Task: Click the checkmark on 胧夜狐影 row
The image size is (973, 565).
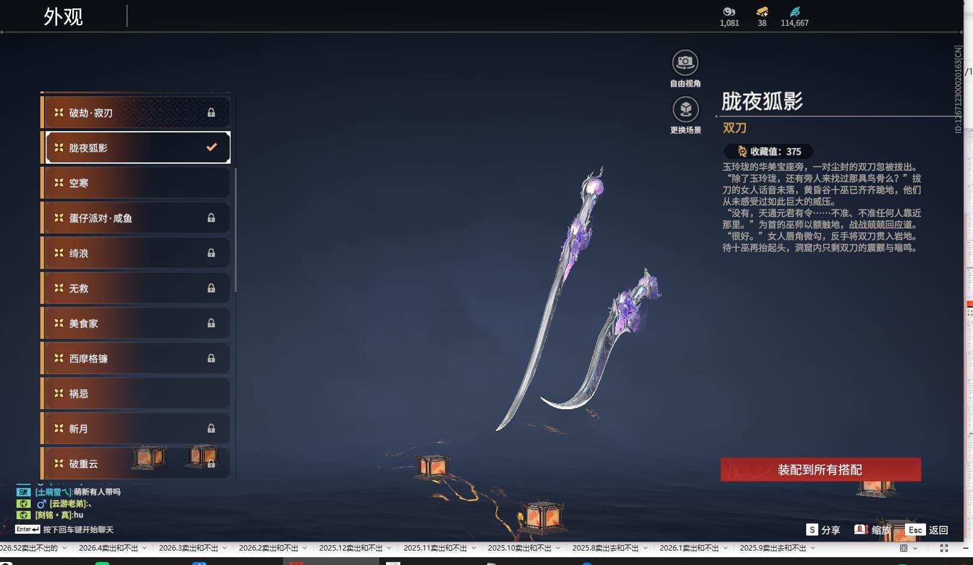Action: 212,147
